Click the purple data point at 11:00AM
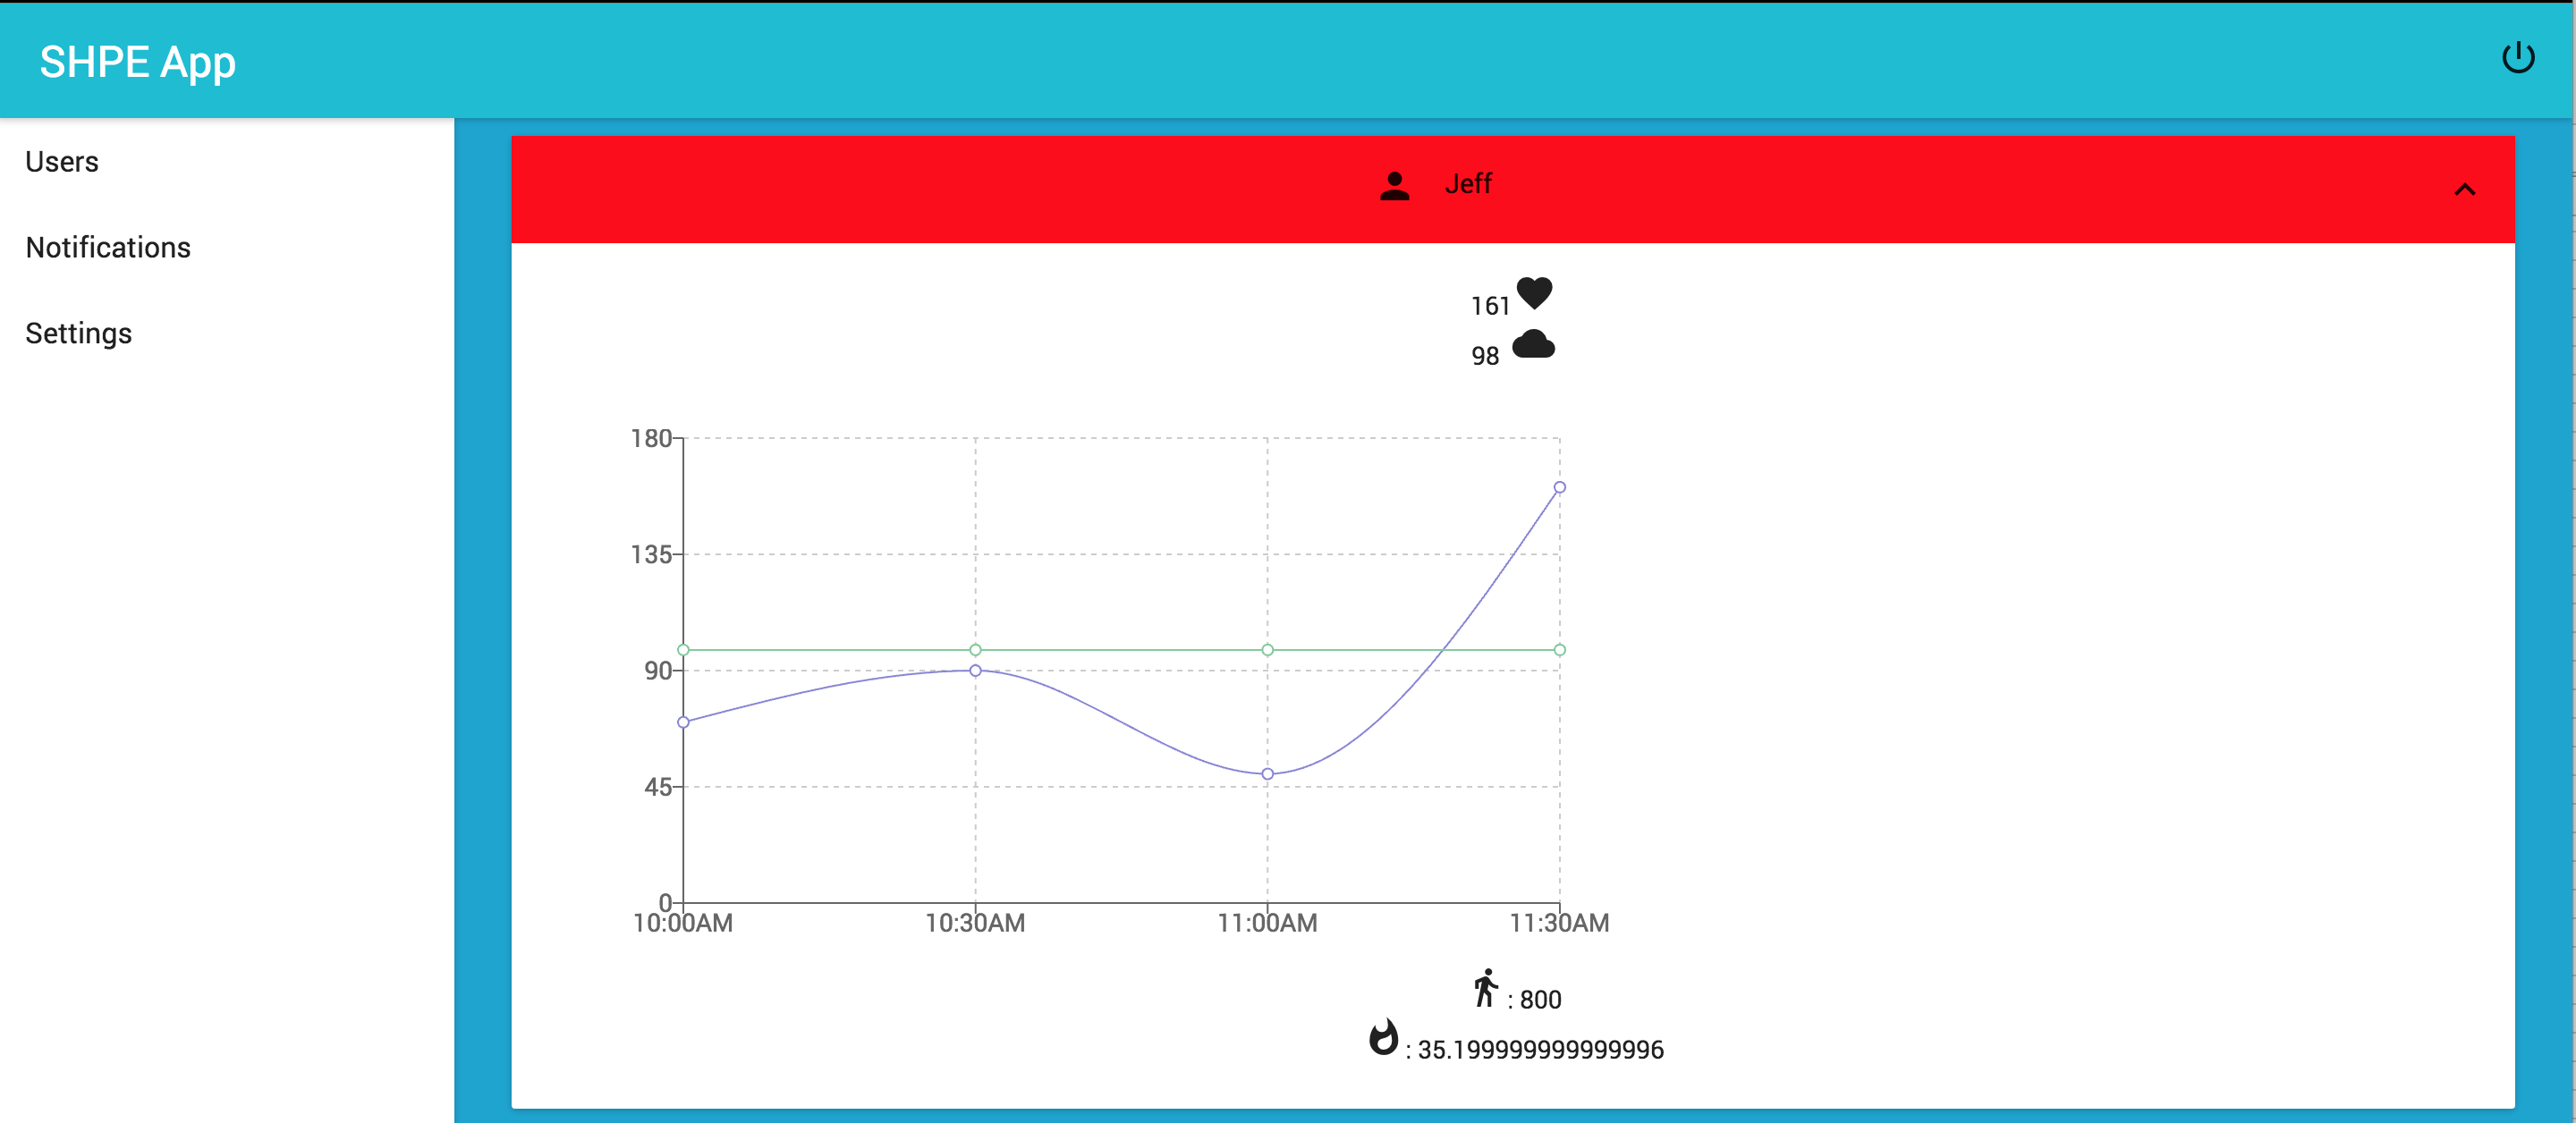Image resolution: width=2576 pixels, height=1123 pixels. pyautogui.click(x=1267, y=774)
